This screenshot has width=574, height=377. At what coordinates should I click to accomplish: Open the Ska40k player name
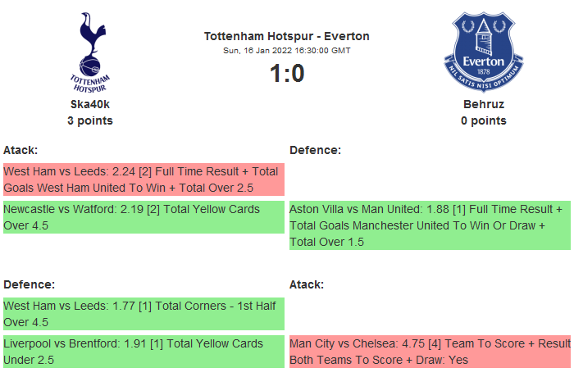coord(90,105)
